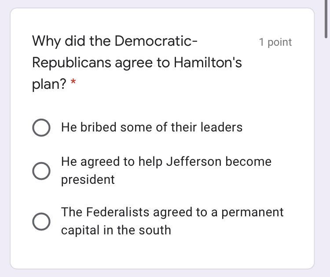
Task: Click "The Federalists agreed to a permanent" text
Action: click(172, 212)
